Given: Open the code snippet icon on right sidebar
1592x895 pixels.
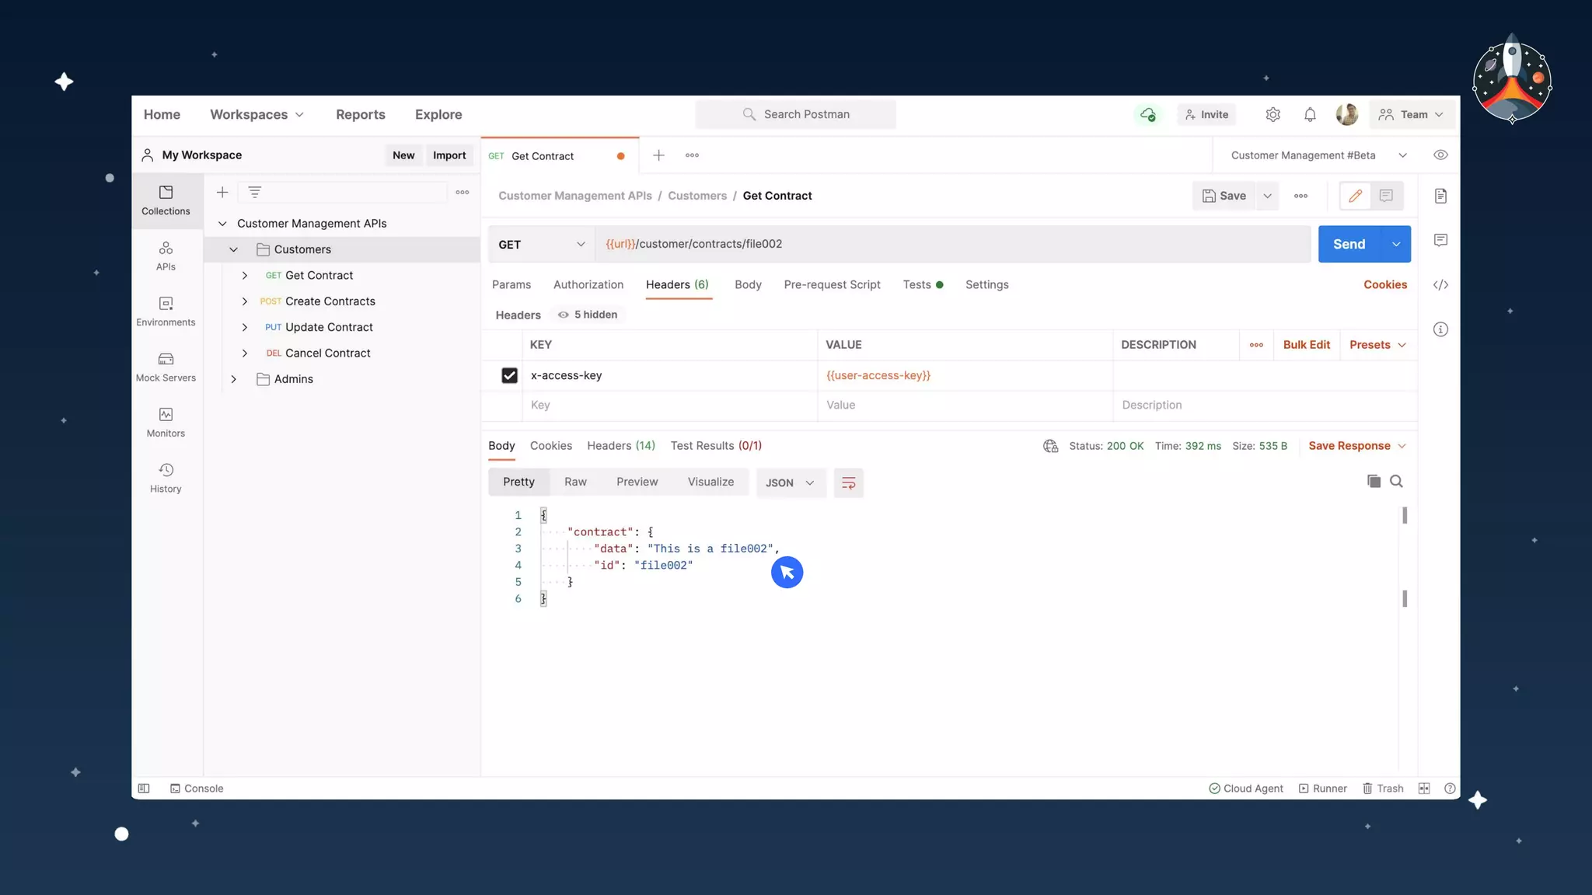Looking at the screenshot, I should (x=1440, y=285).
